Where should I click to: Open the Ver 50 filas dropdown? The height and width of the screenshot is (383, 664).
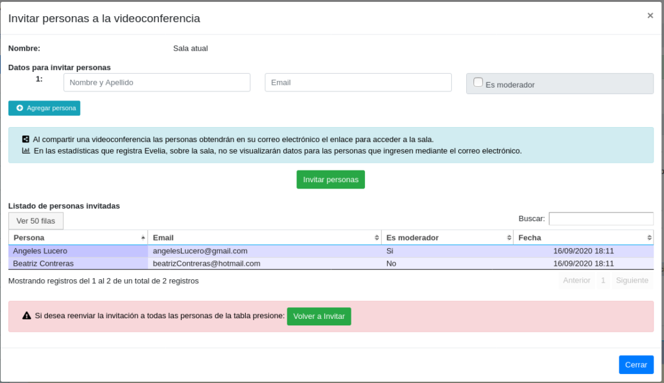click(36, 221)
